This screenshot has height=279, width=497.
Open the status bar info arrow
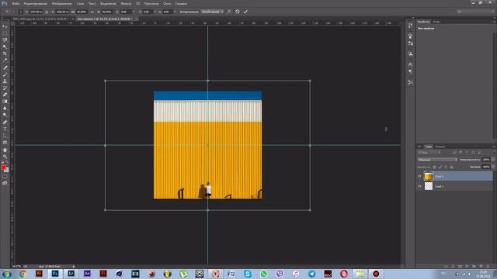coord(74,267)
